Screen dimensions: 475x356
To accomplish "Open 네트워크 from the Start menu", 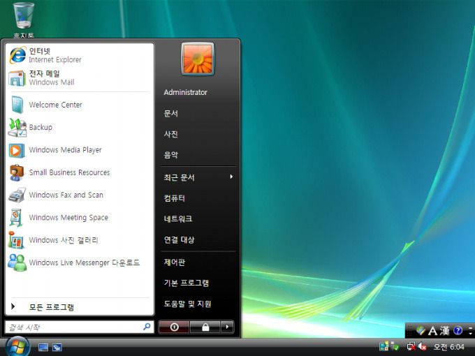I will coord(178,219).
